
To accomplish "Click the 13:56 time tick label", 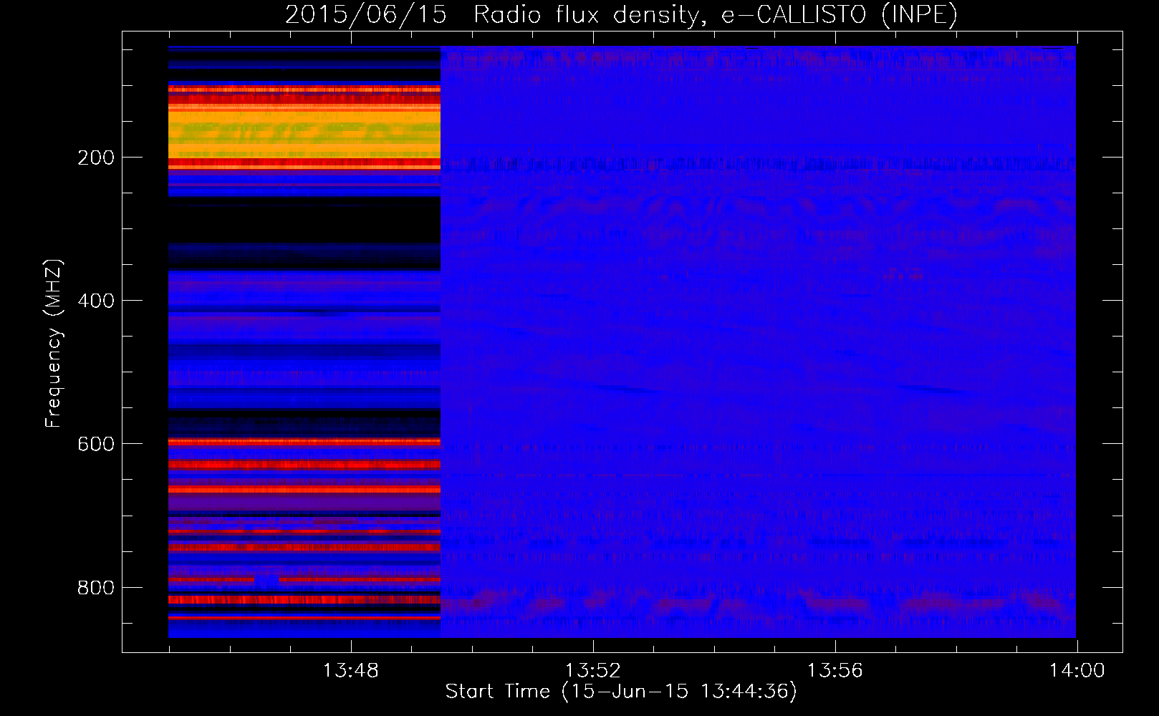I will [835, 671].
